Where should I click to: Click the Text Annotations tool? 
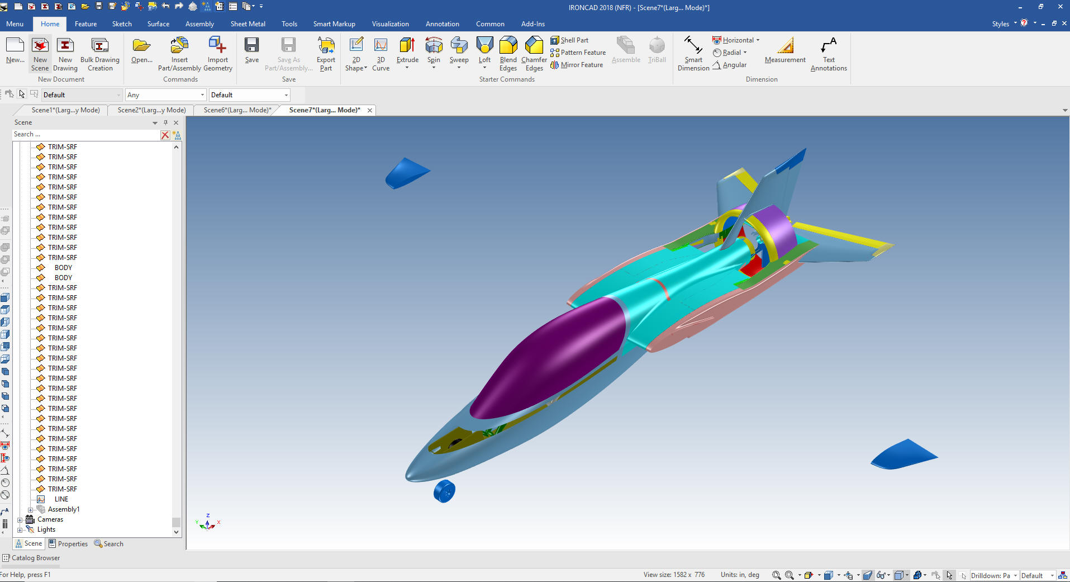point(829,46)
